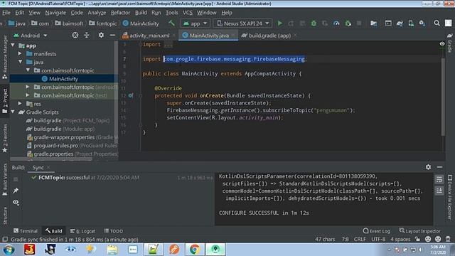Expand the res folder
The image size is (455, 256).
coord(20,103)
